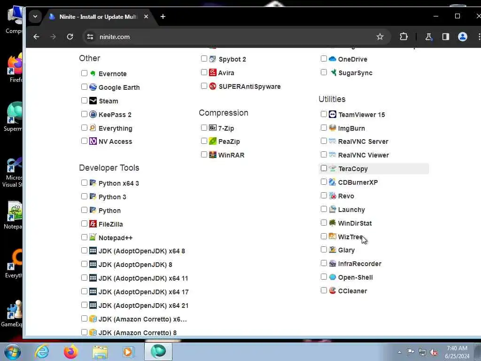Open a new browser tab
The height and width of the screenshot is (361, 481).
(x=163, y=16)
